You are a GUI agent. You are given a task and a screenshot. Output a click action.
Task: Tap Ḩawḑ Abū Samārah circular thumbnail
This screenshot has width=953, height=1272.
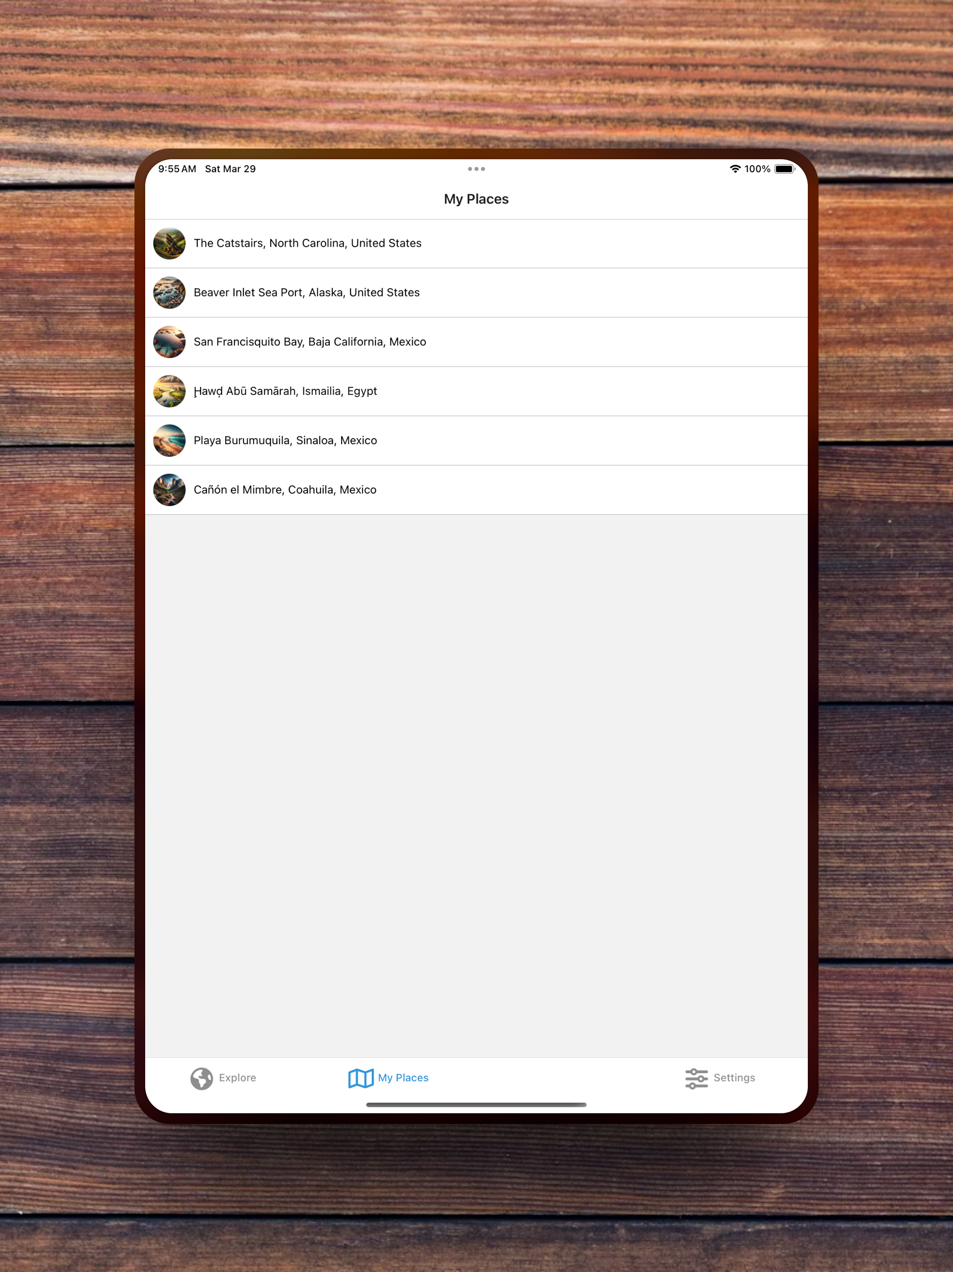coord(169,391)
